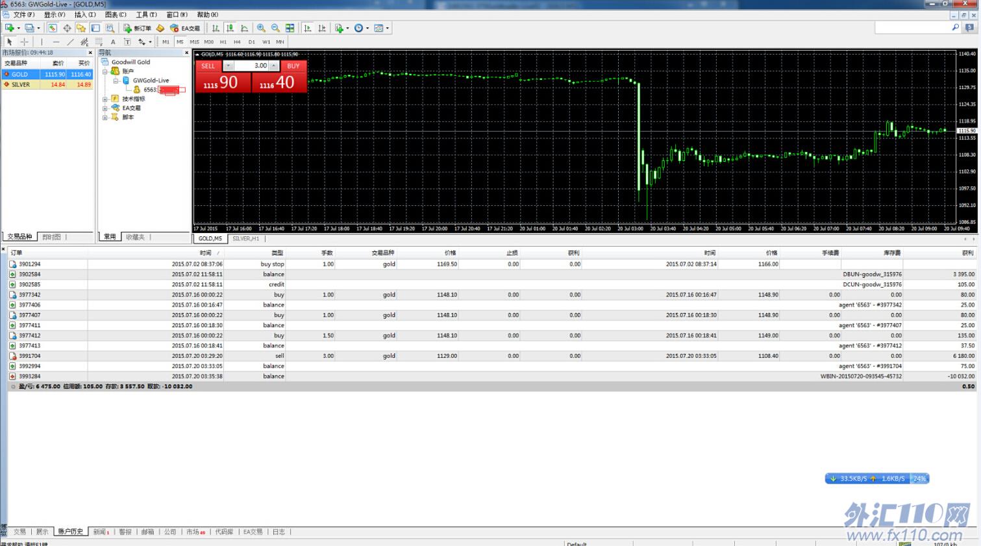Toggle the chart shift icon
This screenshot has width=981, height=546.
[321, 28]
